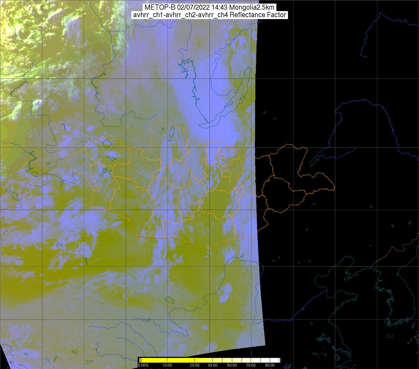
Task: Click the METOP-B date and time title
Action: (209, 7)
